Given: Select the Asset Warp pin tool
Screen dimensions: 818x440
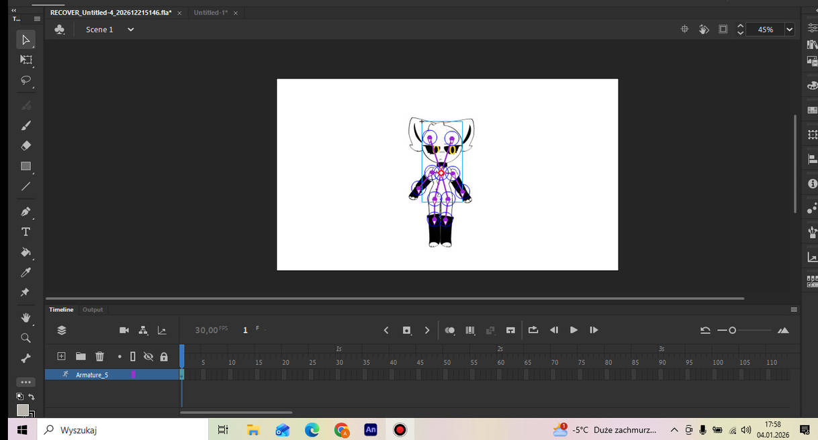Looking at the screenshot, I should (x=26, y=292).
